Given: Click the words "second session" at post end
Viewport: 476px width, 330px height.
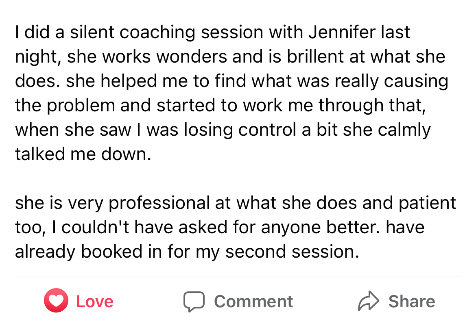Looking at the screenshot, I should click(292, 252).
